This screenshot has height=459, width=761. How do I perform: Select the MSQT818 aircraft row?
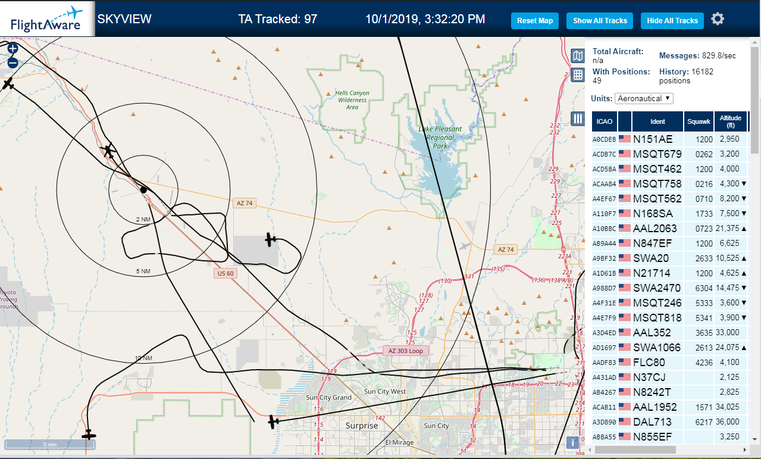tap(670, 317)
